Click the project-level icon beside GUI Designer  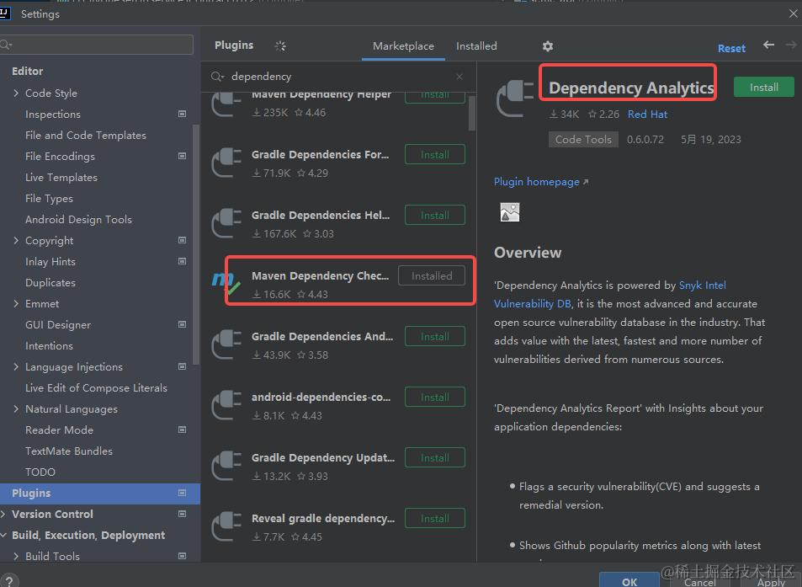[182, 324]
